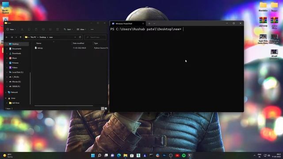This screenshot has width=283, height=159.
Task: Open a new terminal tab with plus button
Action: tap(149, 23)
